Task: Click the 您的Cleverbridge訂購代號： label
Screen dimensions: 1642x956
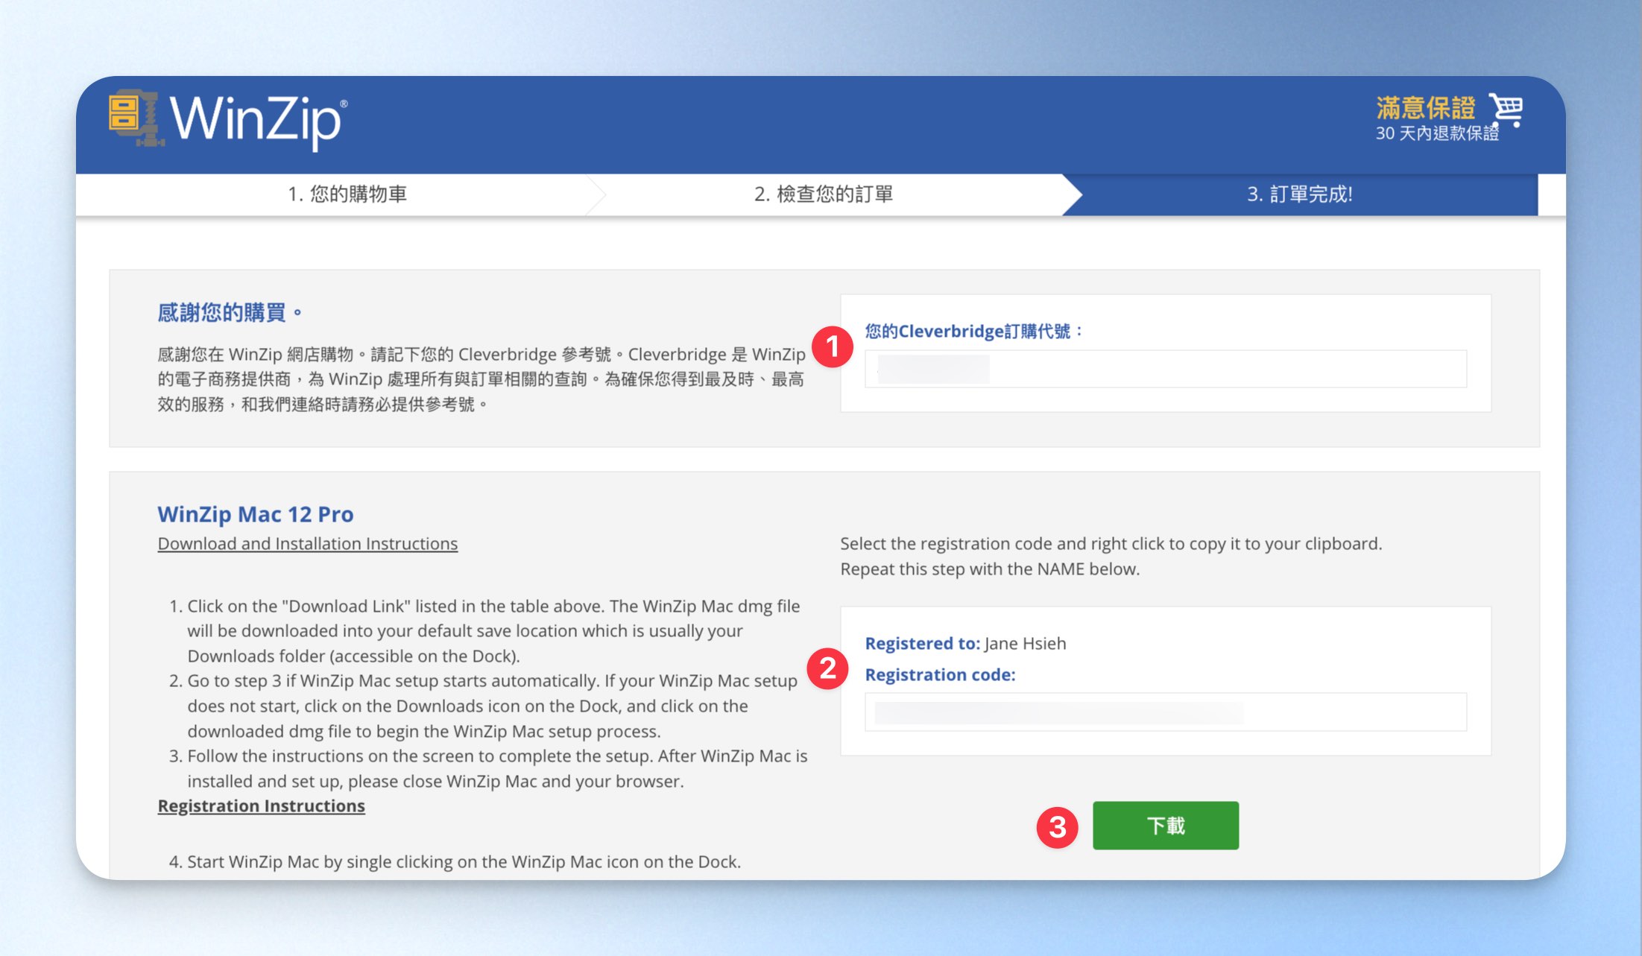Action: click(973, 331)
